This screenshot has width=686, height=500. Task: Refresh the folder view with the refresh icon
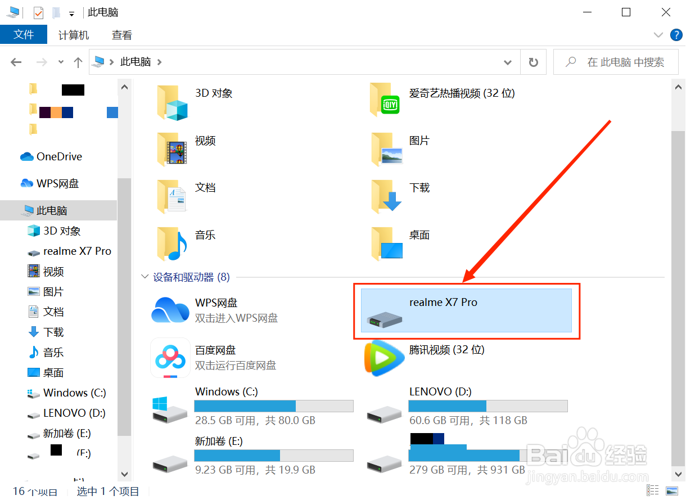tap(532, 62)
